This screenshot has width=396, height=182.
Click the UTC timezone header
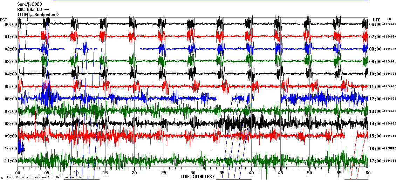376,20
